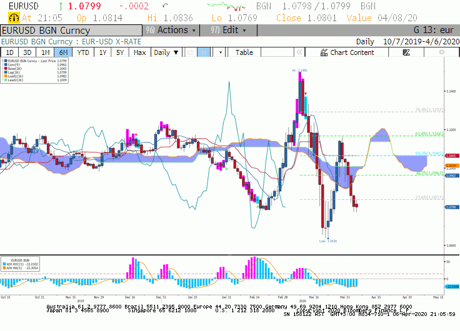Image resolution: width=460 pixels, height=331 pixels.
Task: Click the Base(26) red legend swatch
Action: coord(6,69)
